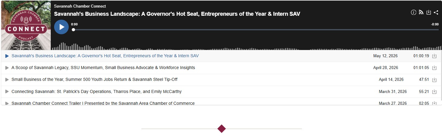
Task: Click the audio waveform visualization
Action: click(246, 46)
